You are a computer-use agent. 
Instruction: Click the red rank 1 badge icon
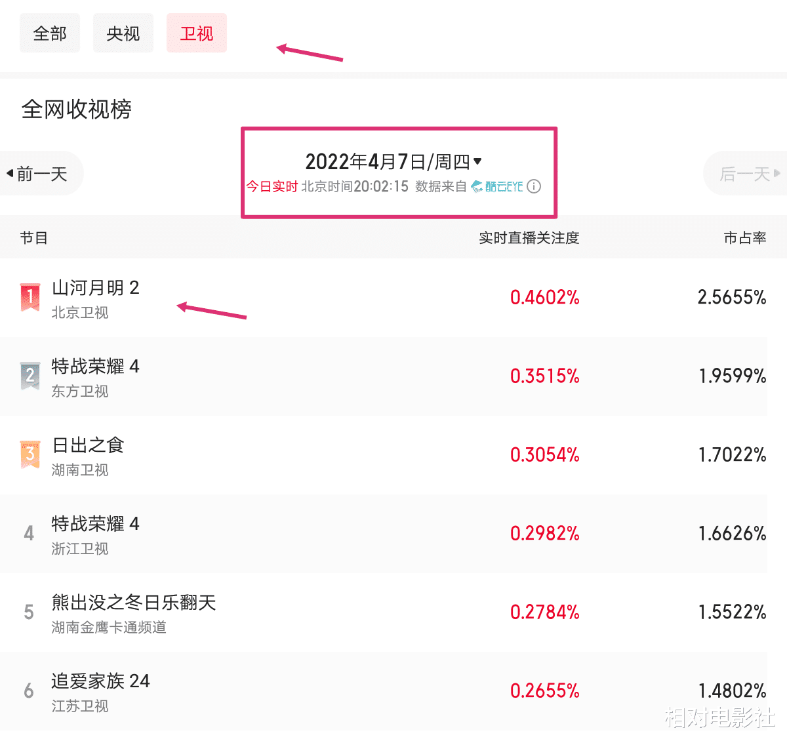point(30,297)
